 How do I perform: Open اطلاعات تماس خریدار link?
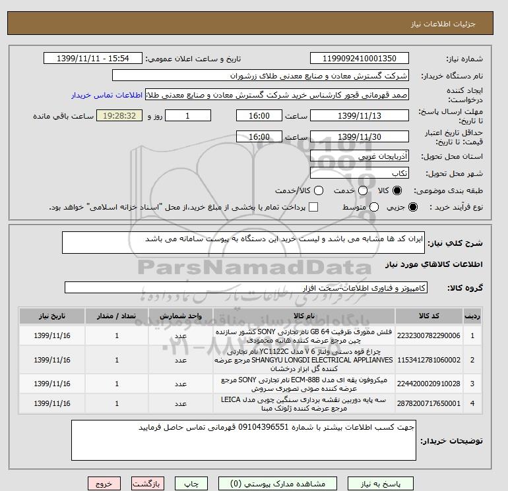(107, 95)
